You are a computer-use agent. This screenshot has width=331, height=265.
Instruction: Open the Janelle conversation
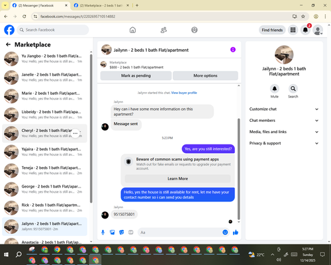45,78
